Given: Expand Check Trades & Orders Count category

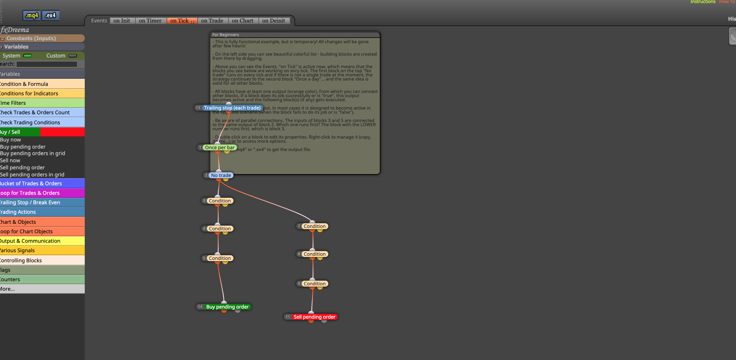Looking at the screenshot, I should (42, 112).
